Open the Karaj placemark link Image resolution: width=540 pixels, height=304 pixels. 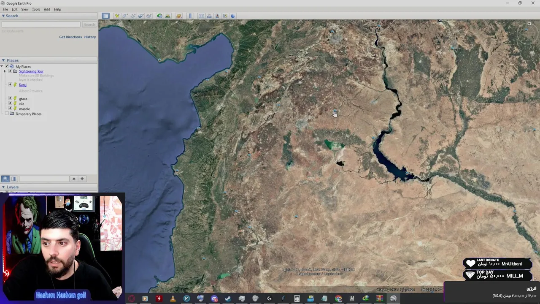tap(22, 85)
